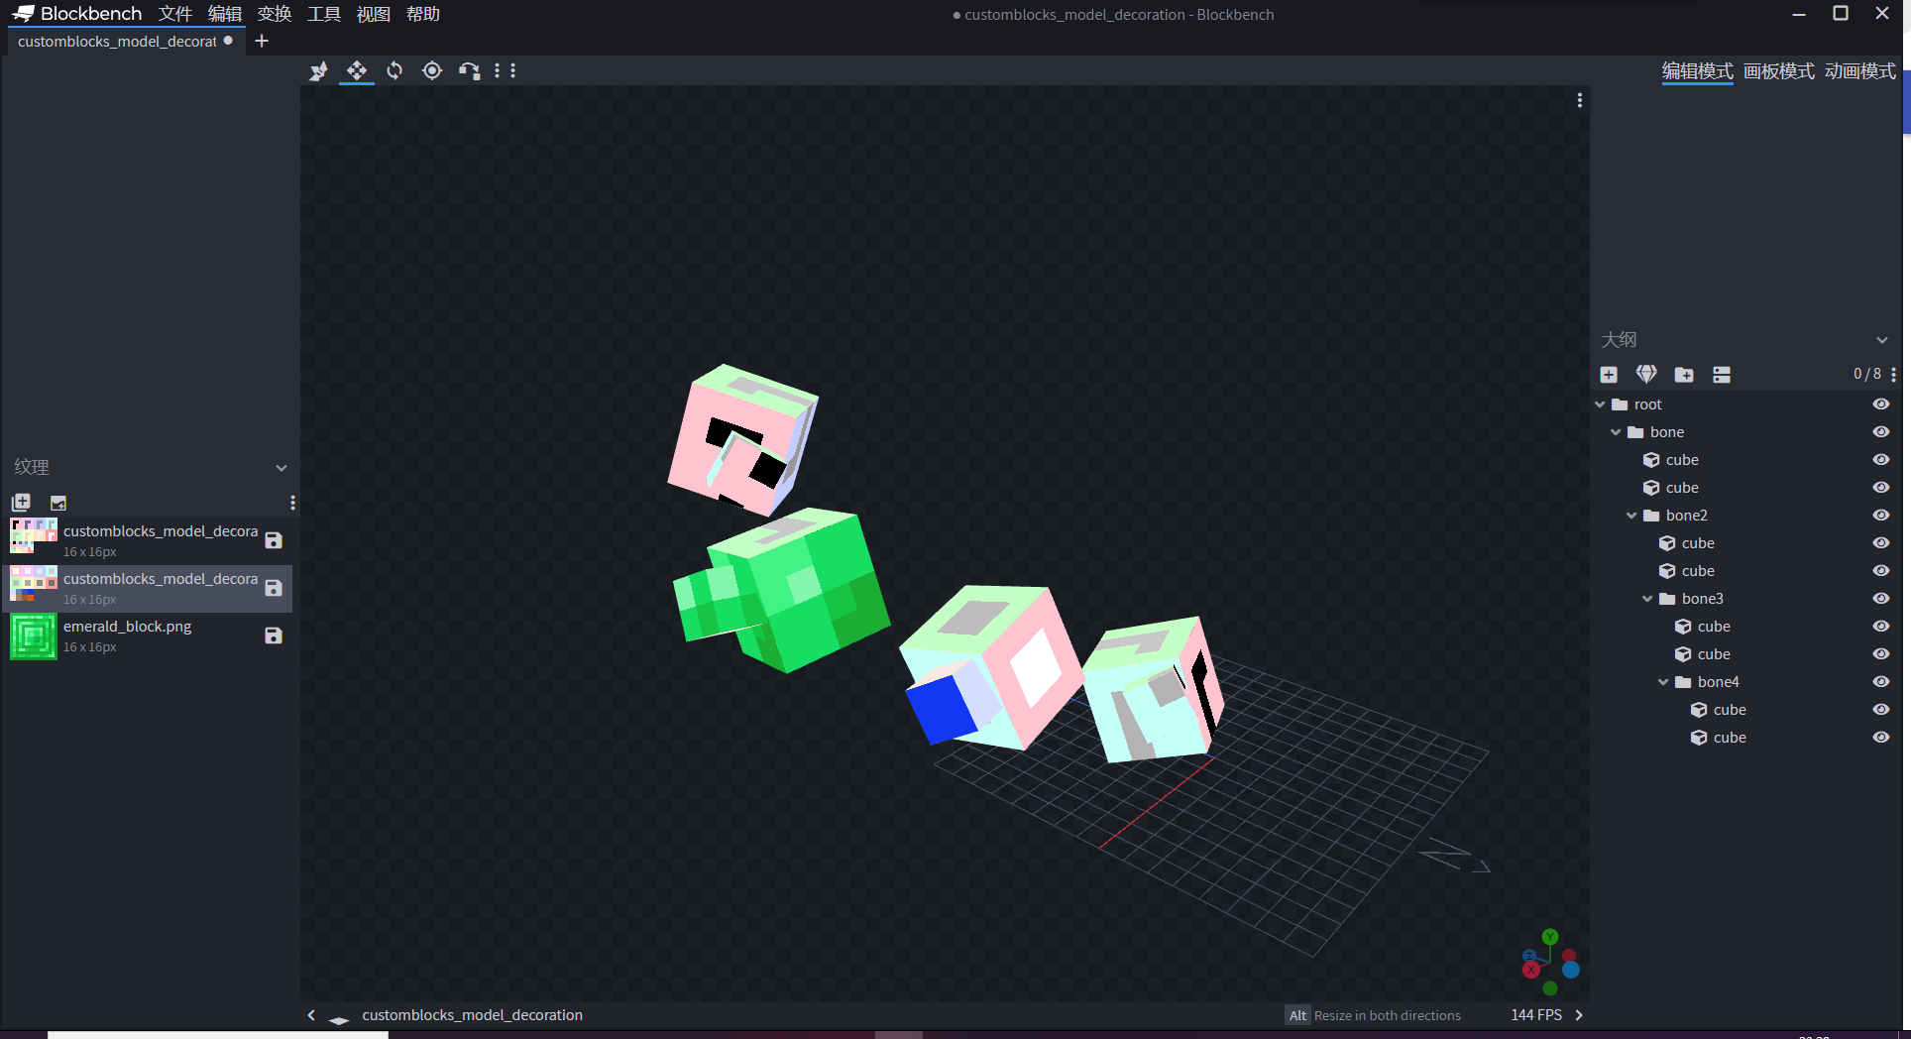Image resolution: width=1911 pixels, height=1039 pixels.
Task: Select the Rotate tool
Action: point(394,70)
